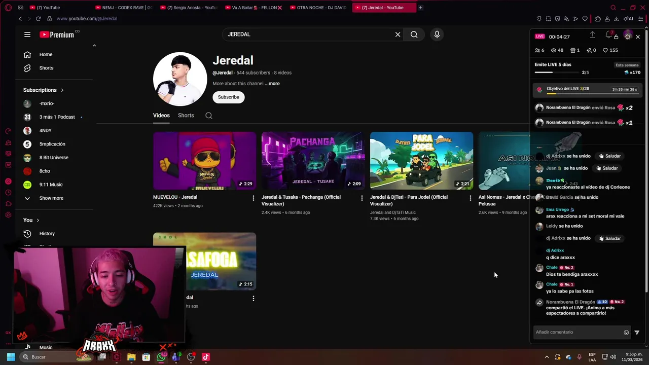Open a new browser tab with plus
The height and width of the screenshot is (365, 649).
(x=420, y=8)
